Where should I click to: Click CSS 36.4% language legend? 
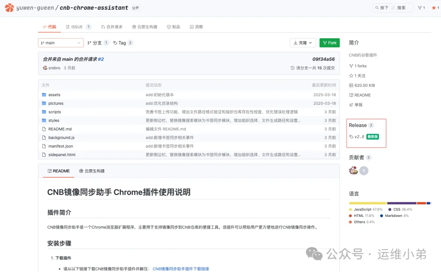click(x=400, y=209)
